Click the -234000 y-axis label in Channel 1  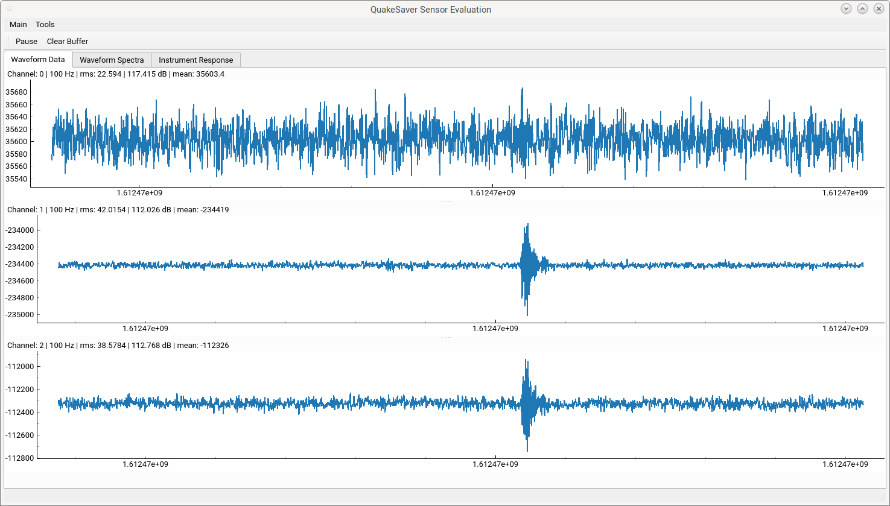click(x=20, y=230)
